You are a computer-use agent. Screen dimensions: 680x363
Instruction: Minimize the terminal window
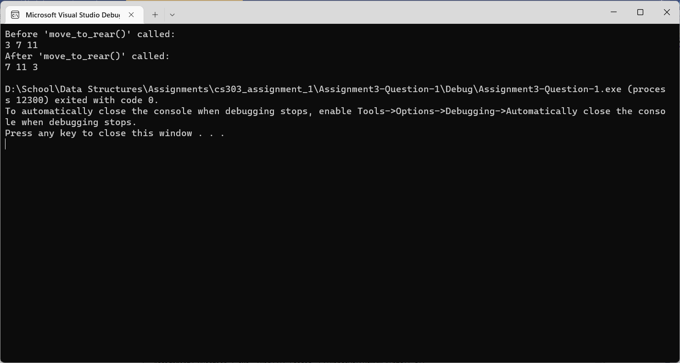tap(613, 12)
